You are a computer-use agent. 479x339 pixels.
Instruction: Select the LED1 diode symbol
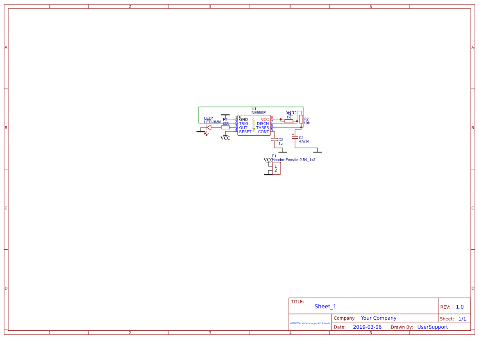(209, 128)
